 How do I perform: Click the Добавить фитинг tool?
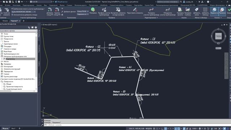tap(69, 12)
